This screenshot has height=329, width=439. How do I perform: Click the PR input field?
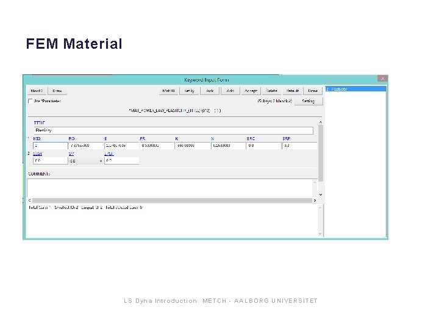(157, 146)
